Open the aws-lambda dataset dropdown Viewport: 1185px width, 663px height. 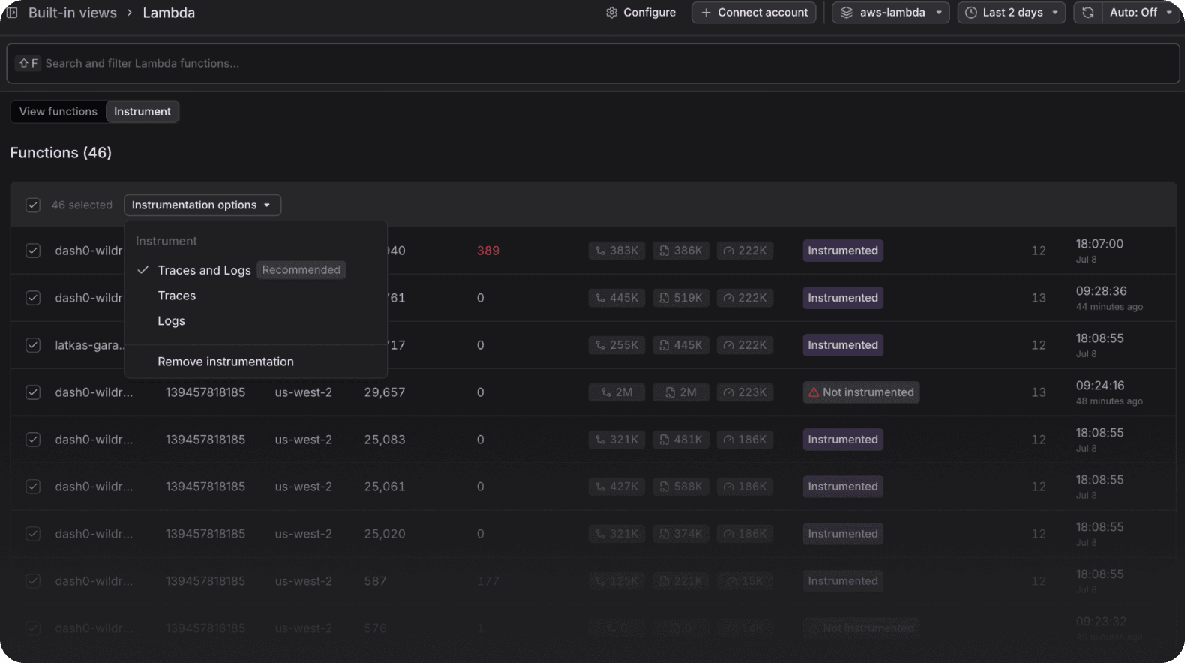click(890, 13)
